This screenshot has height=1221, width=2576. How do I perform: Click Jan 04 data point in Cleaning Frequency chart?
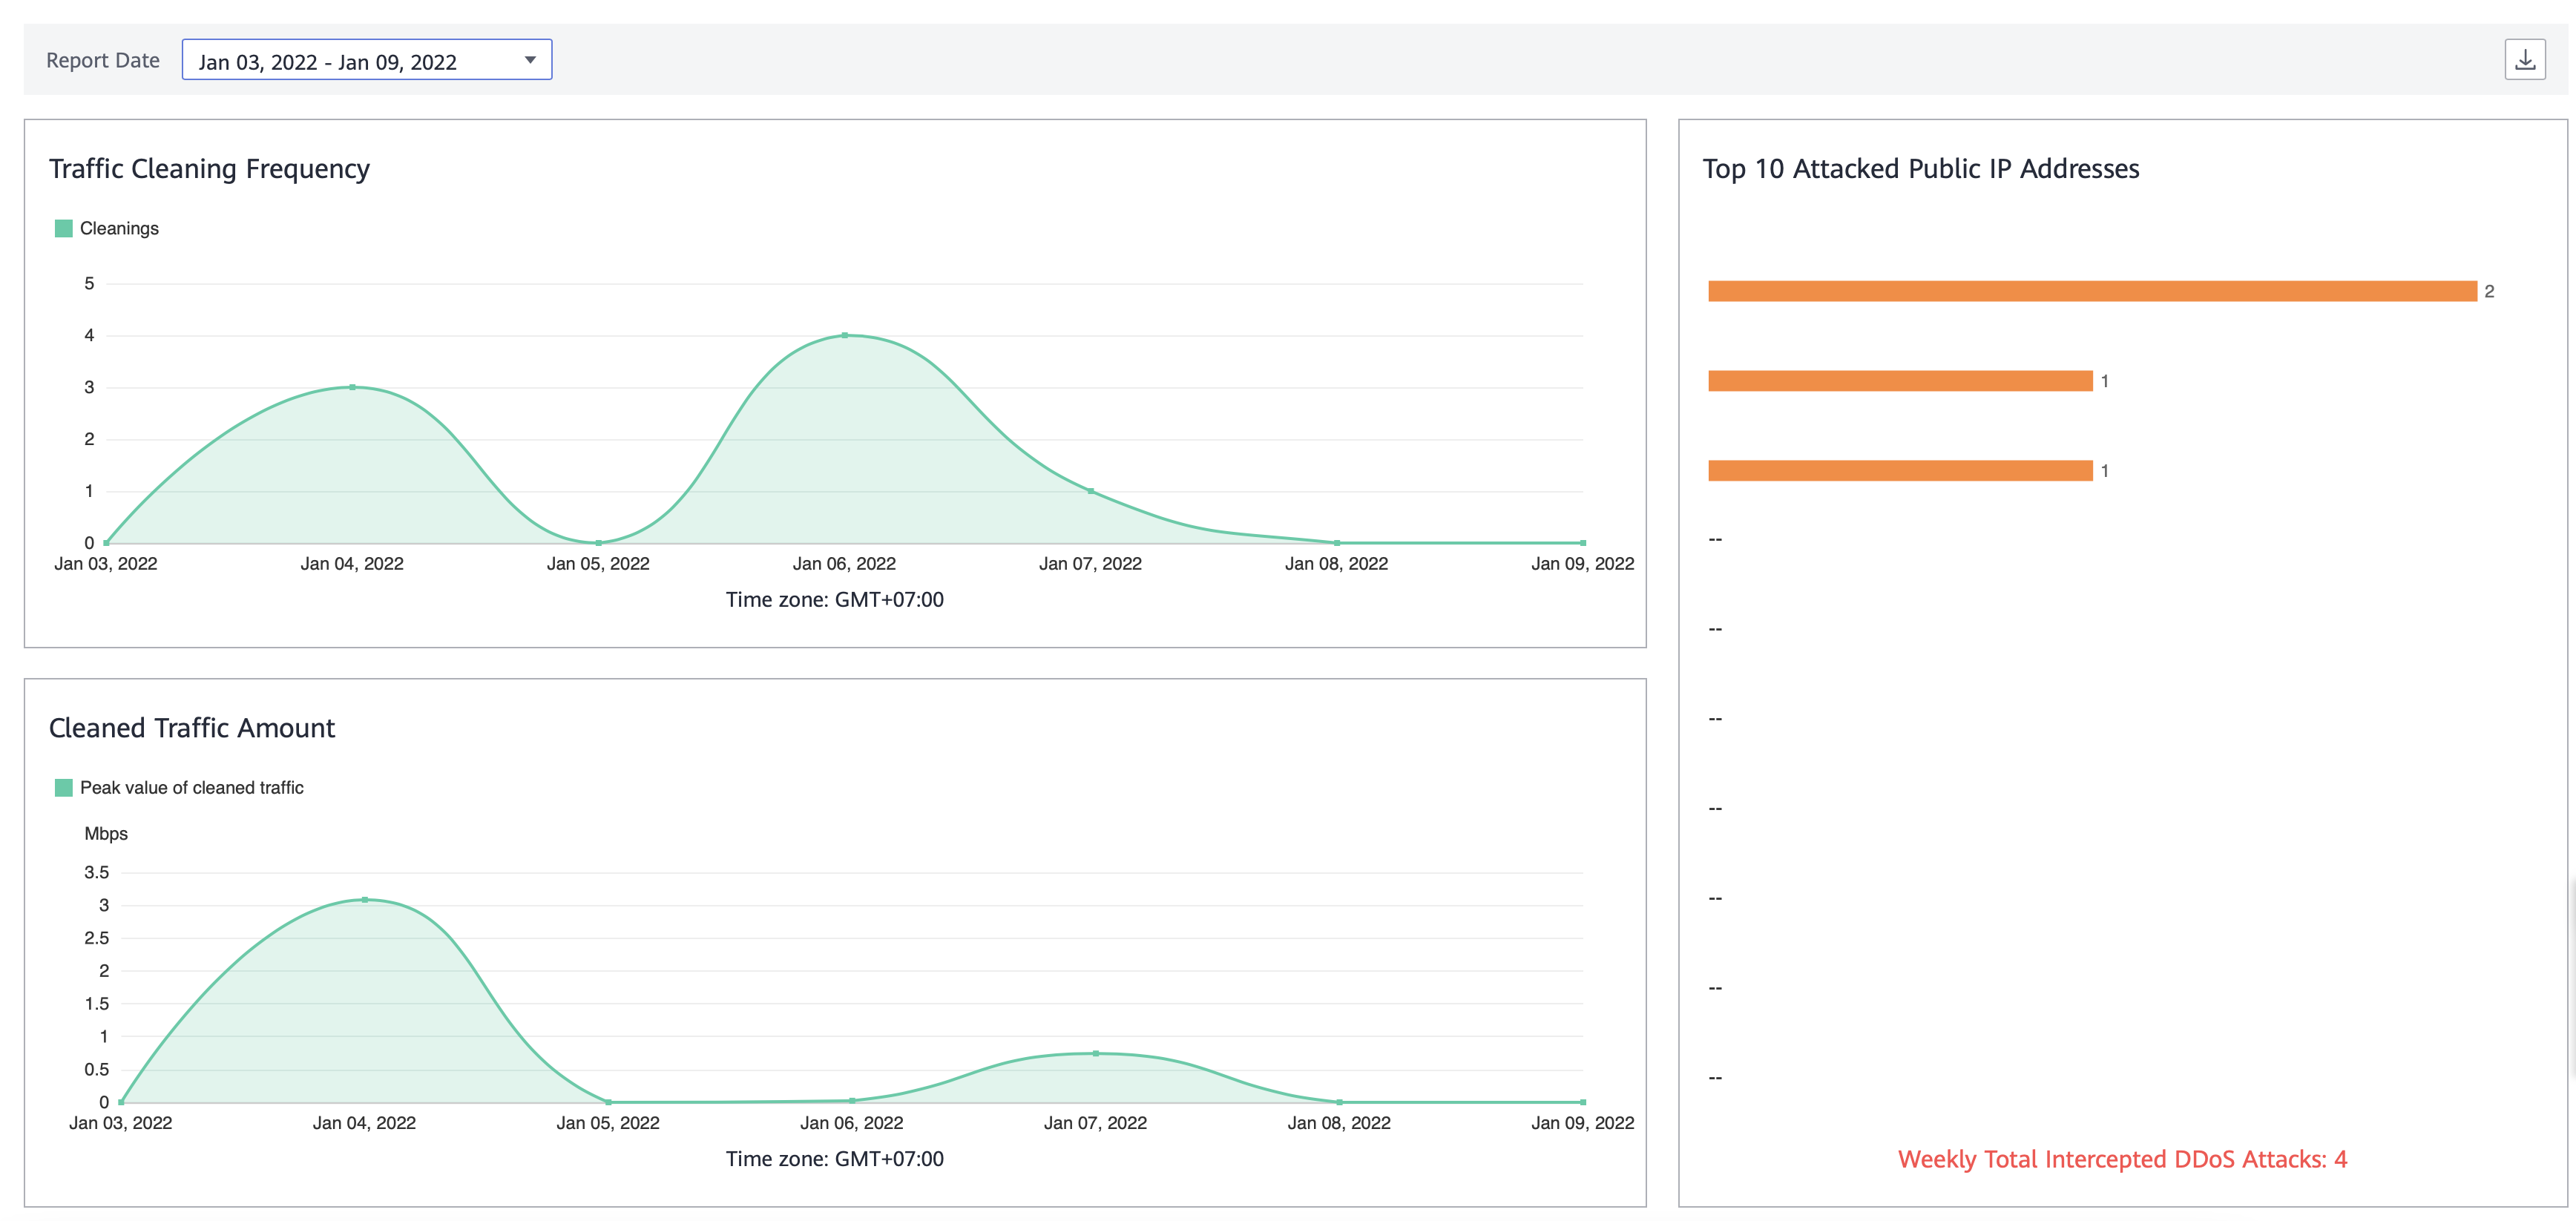(352, 387)
